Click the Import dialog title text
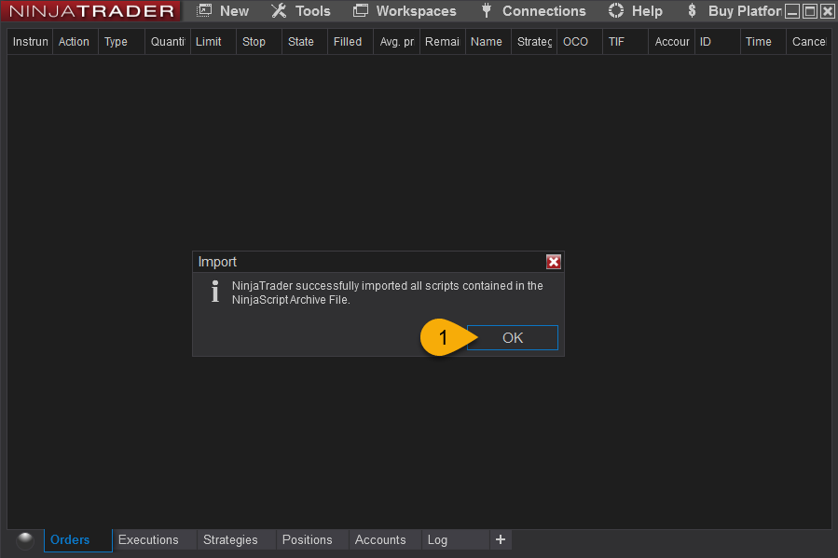This screenshot has width=838, height=558. (x=217, y=262)
